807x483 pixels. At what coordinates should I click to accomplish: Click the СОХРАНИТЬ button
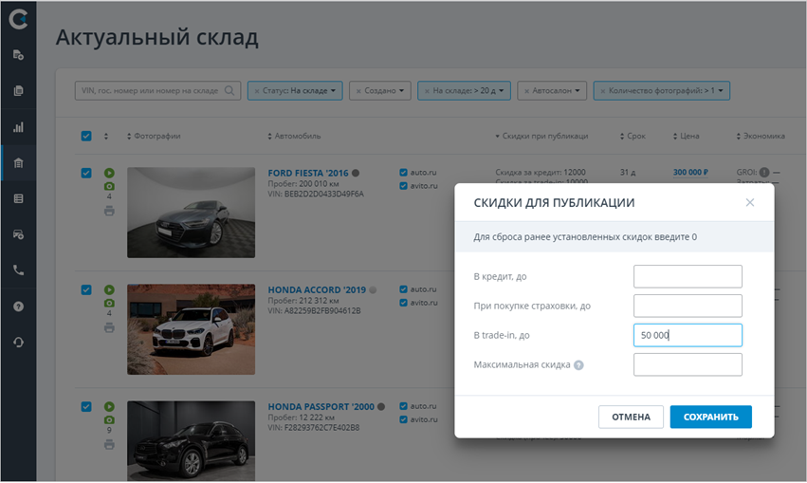coord(711,418)
